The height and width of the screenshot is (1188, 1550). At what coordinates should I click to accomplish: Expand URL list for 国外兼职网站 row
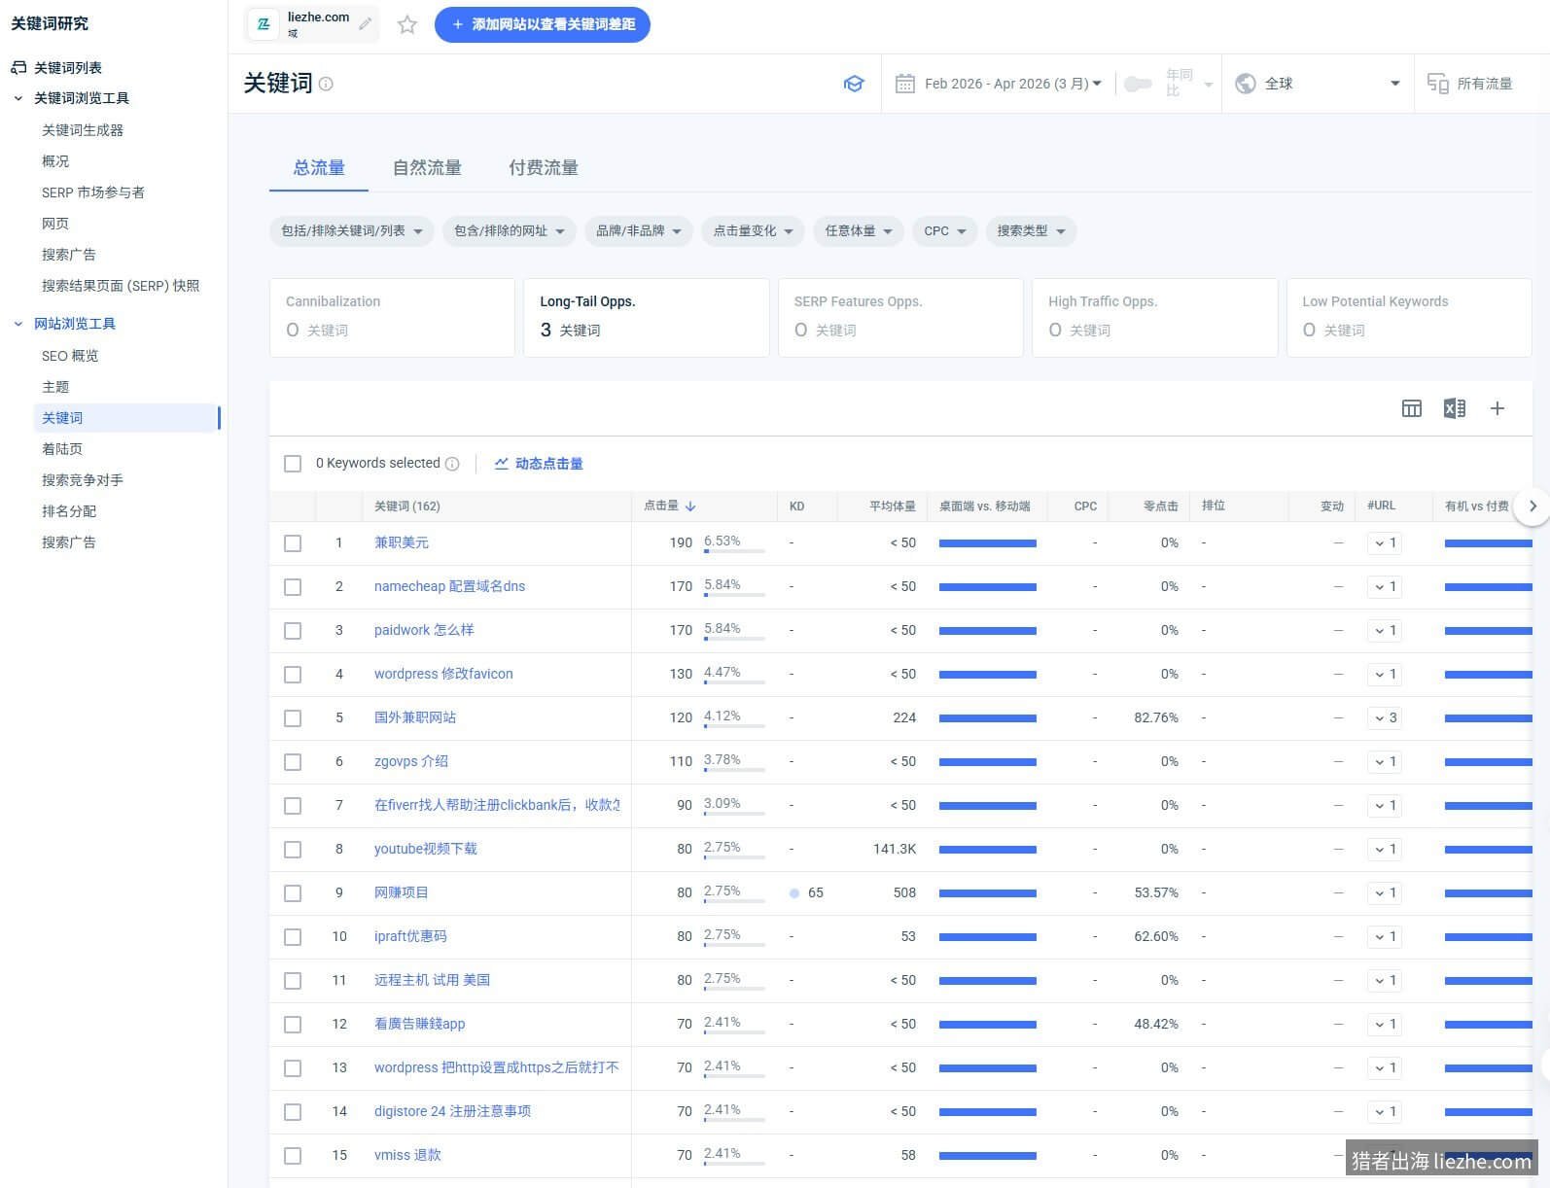coord(1385,718)
